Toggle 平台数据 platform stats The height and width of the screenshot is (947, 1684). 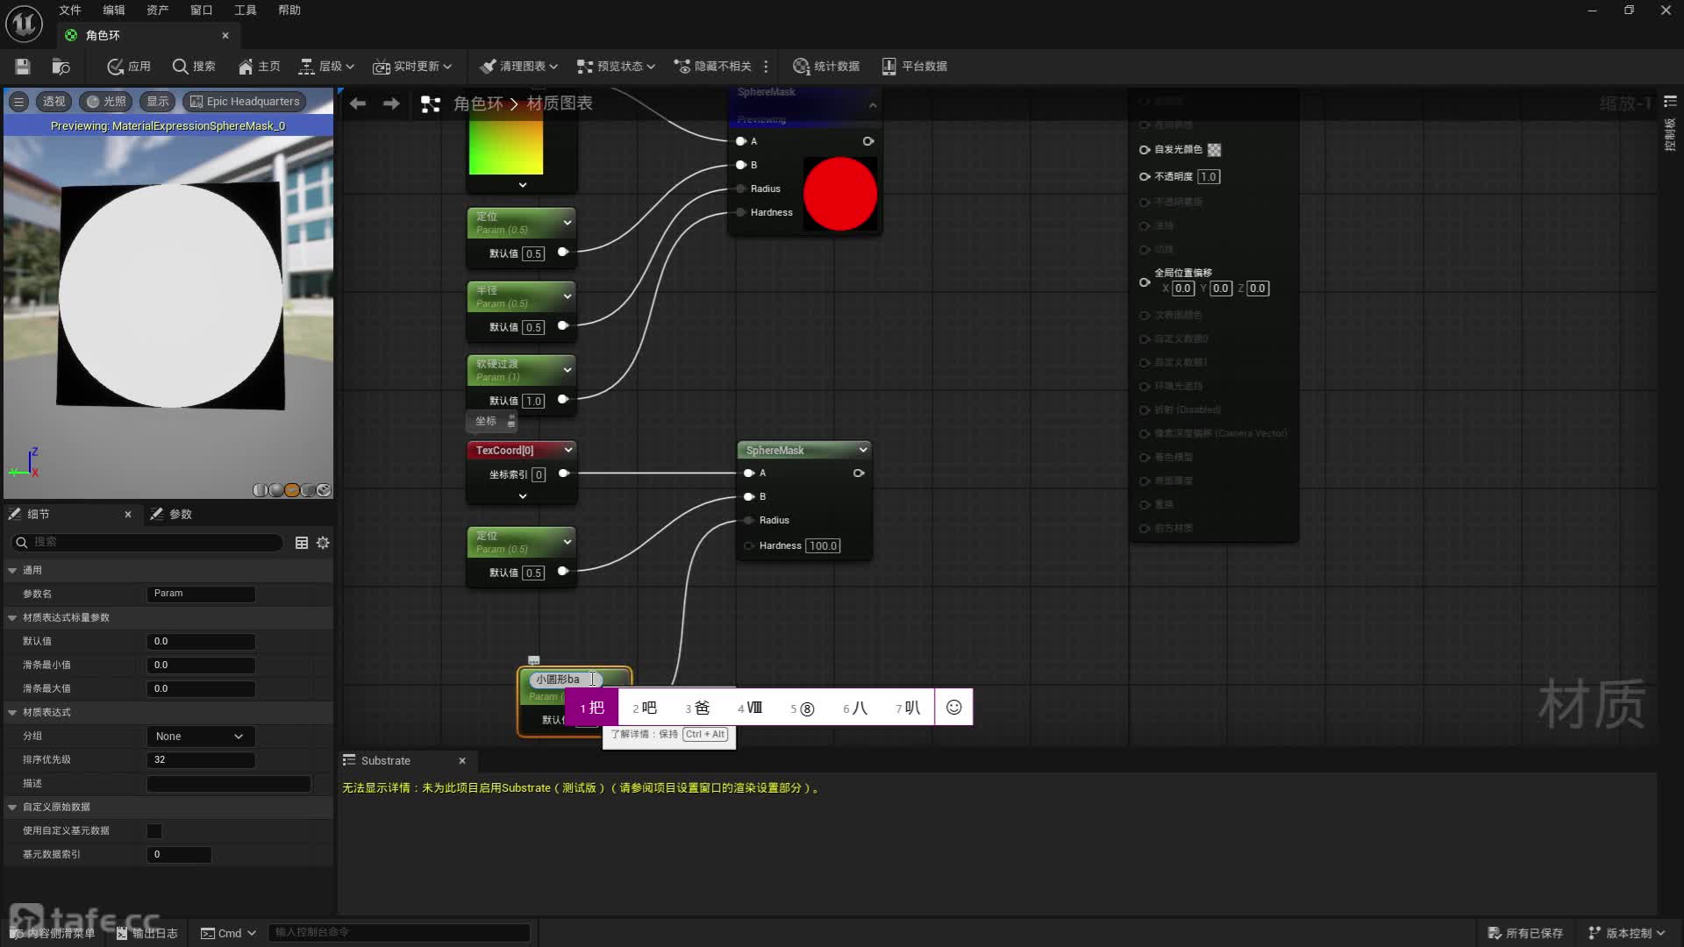[914, 67]
